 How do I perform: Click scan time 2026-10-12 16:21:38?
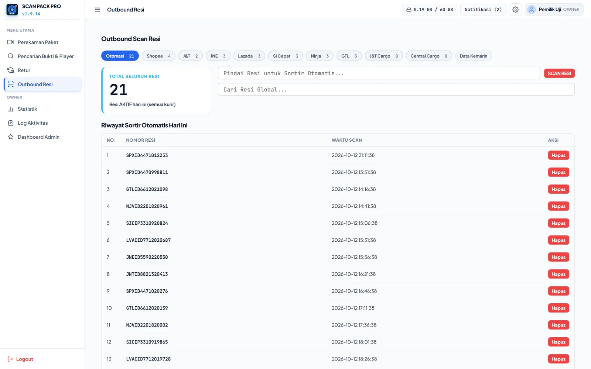tap(353, 274)
